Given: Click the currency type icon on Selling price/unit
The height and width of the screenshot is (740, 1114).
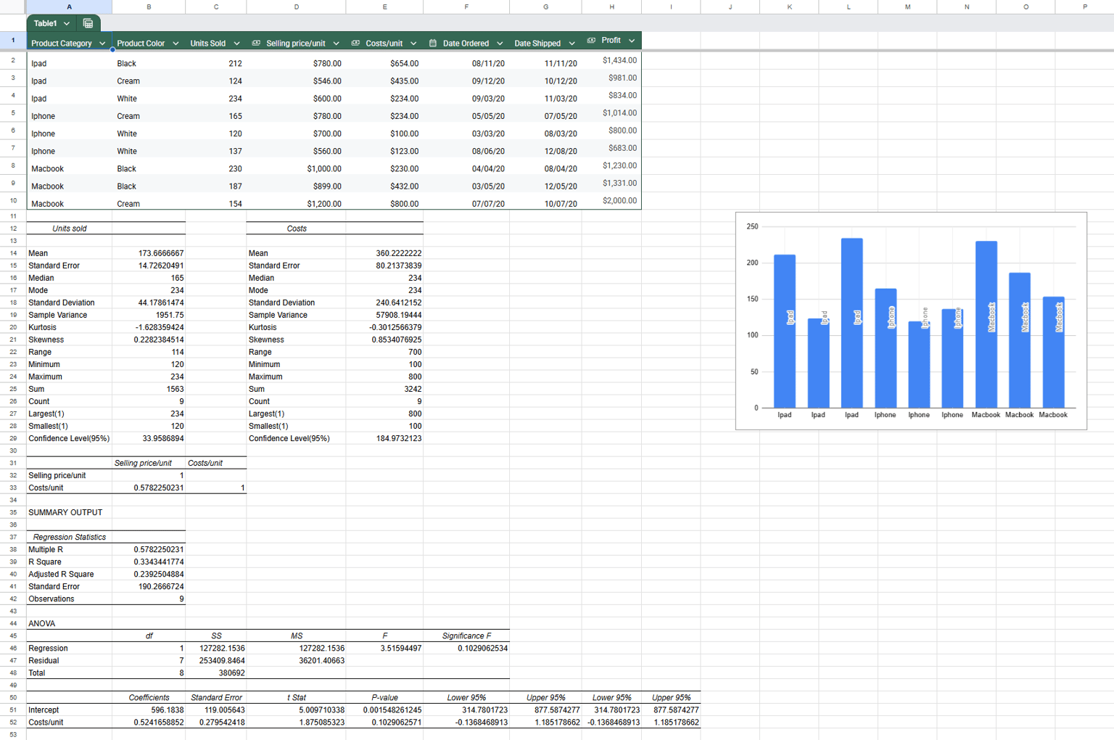Looking at the screenshot, I should (x=256, y=43).
